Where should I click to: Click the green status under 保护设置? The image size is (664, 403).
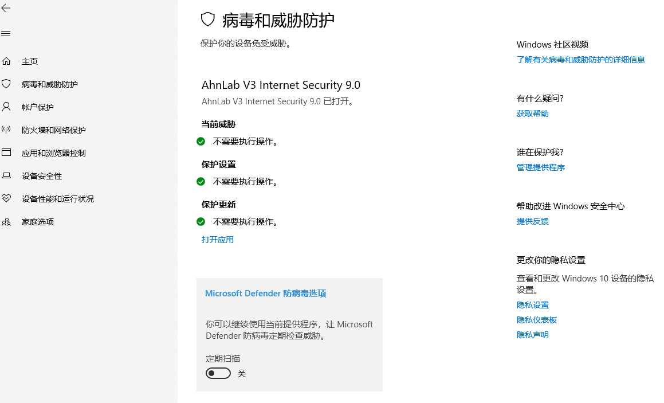click(201, 181)
